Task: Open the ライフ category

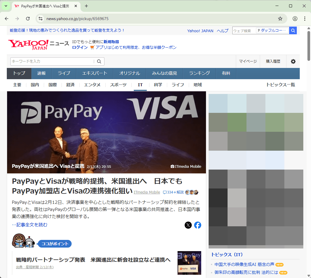Action: (x=178, y=85)
